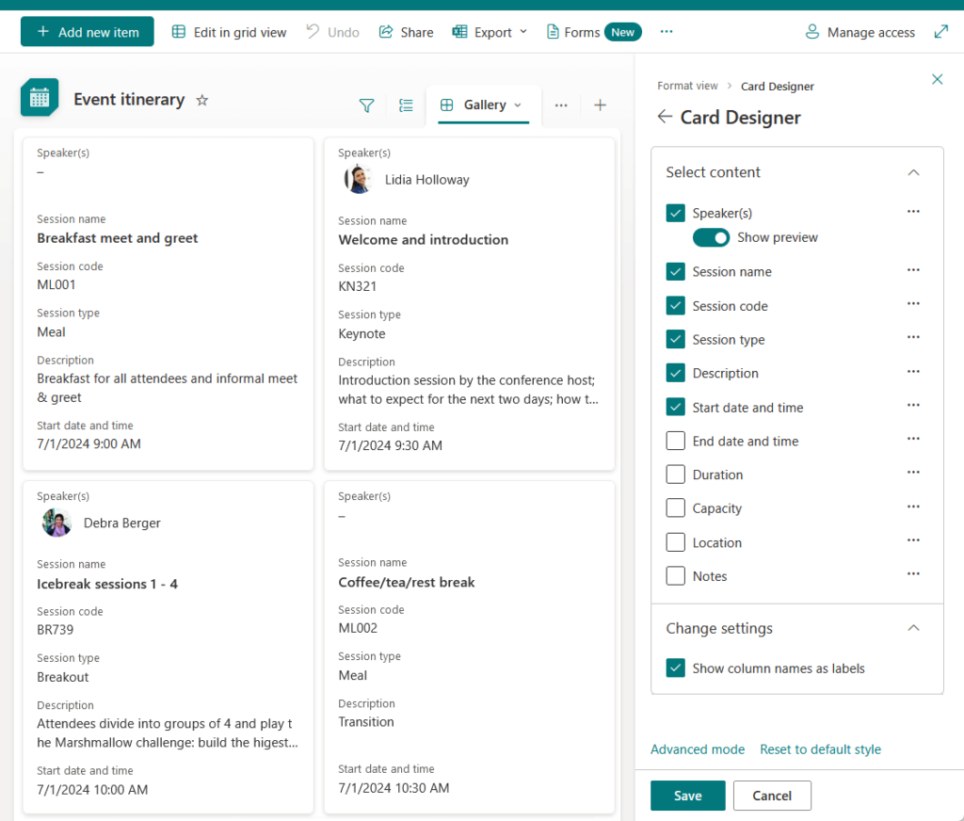Click session code KN321
The image size is (964, 821).
tap(357, 286)
